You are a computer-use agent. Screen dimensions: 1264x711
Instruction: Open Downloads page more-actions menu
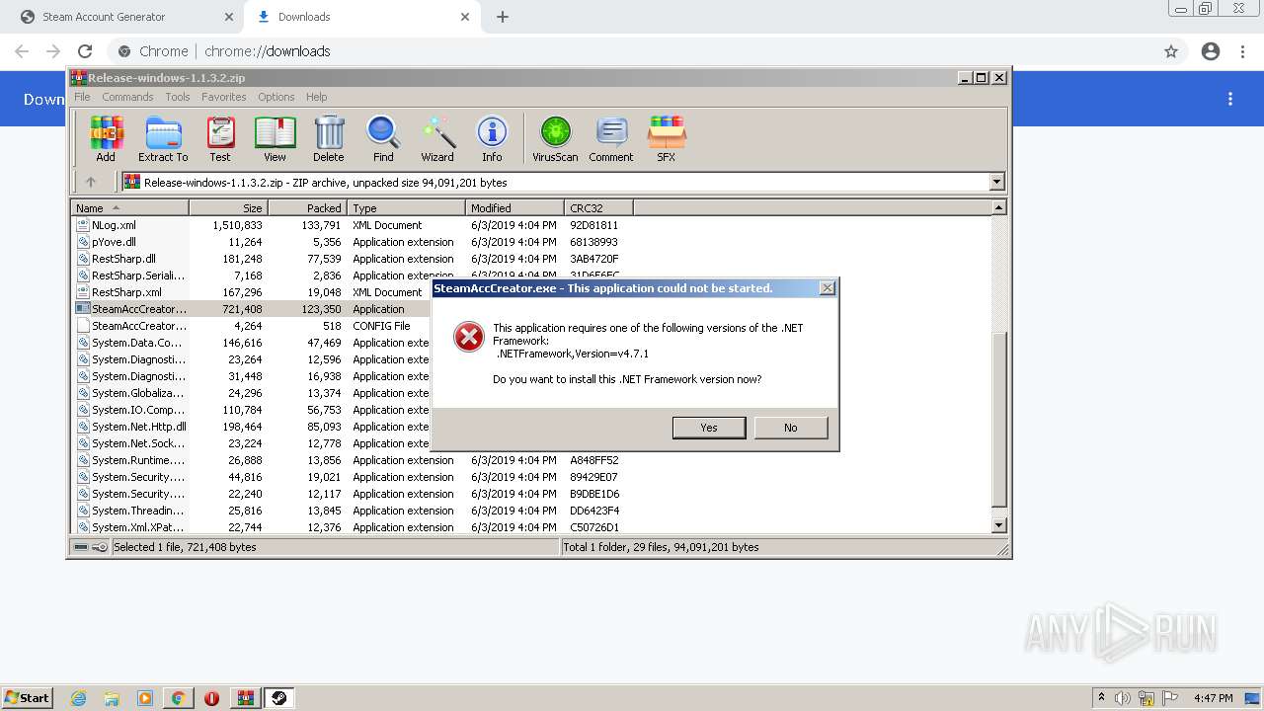click(1230, 99)
